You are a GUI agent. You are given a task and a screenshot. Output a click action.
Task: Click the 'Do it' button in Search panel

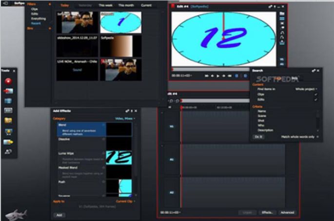pyautogui.click(x=258, y=137)
